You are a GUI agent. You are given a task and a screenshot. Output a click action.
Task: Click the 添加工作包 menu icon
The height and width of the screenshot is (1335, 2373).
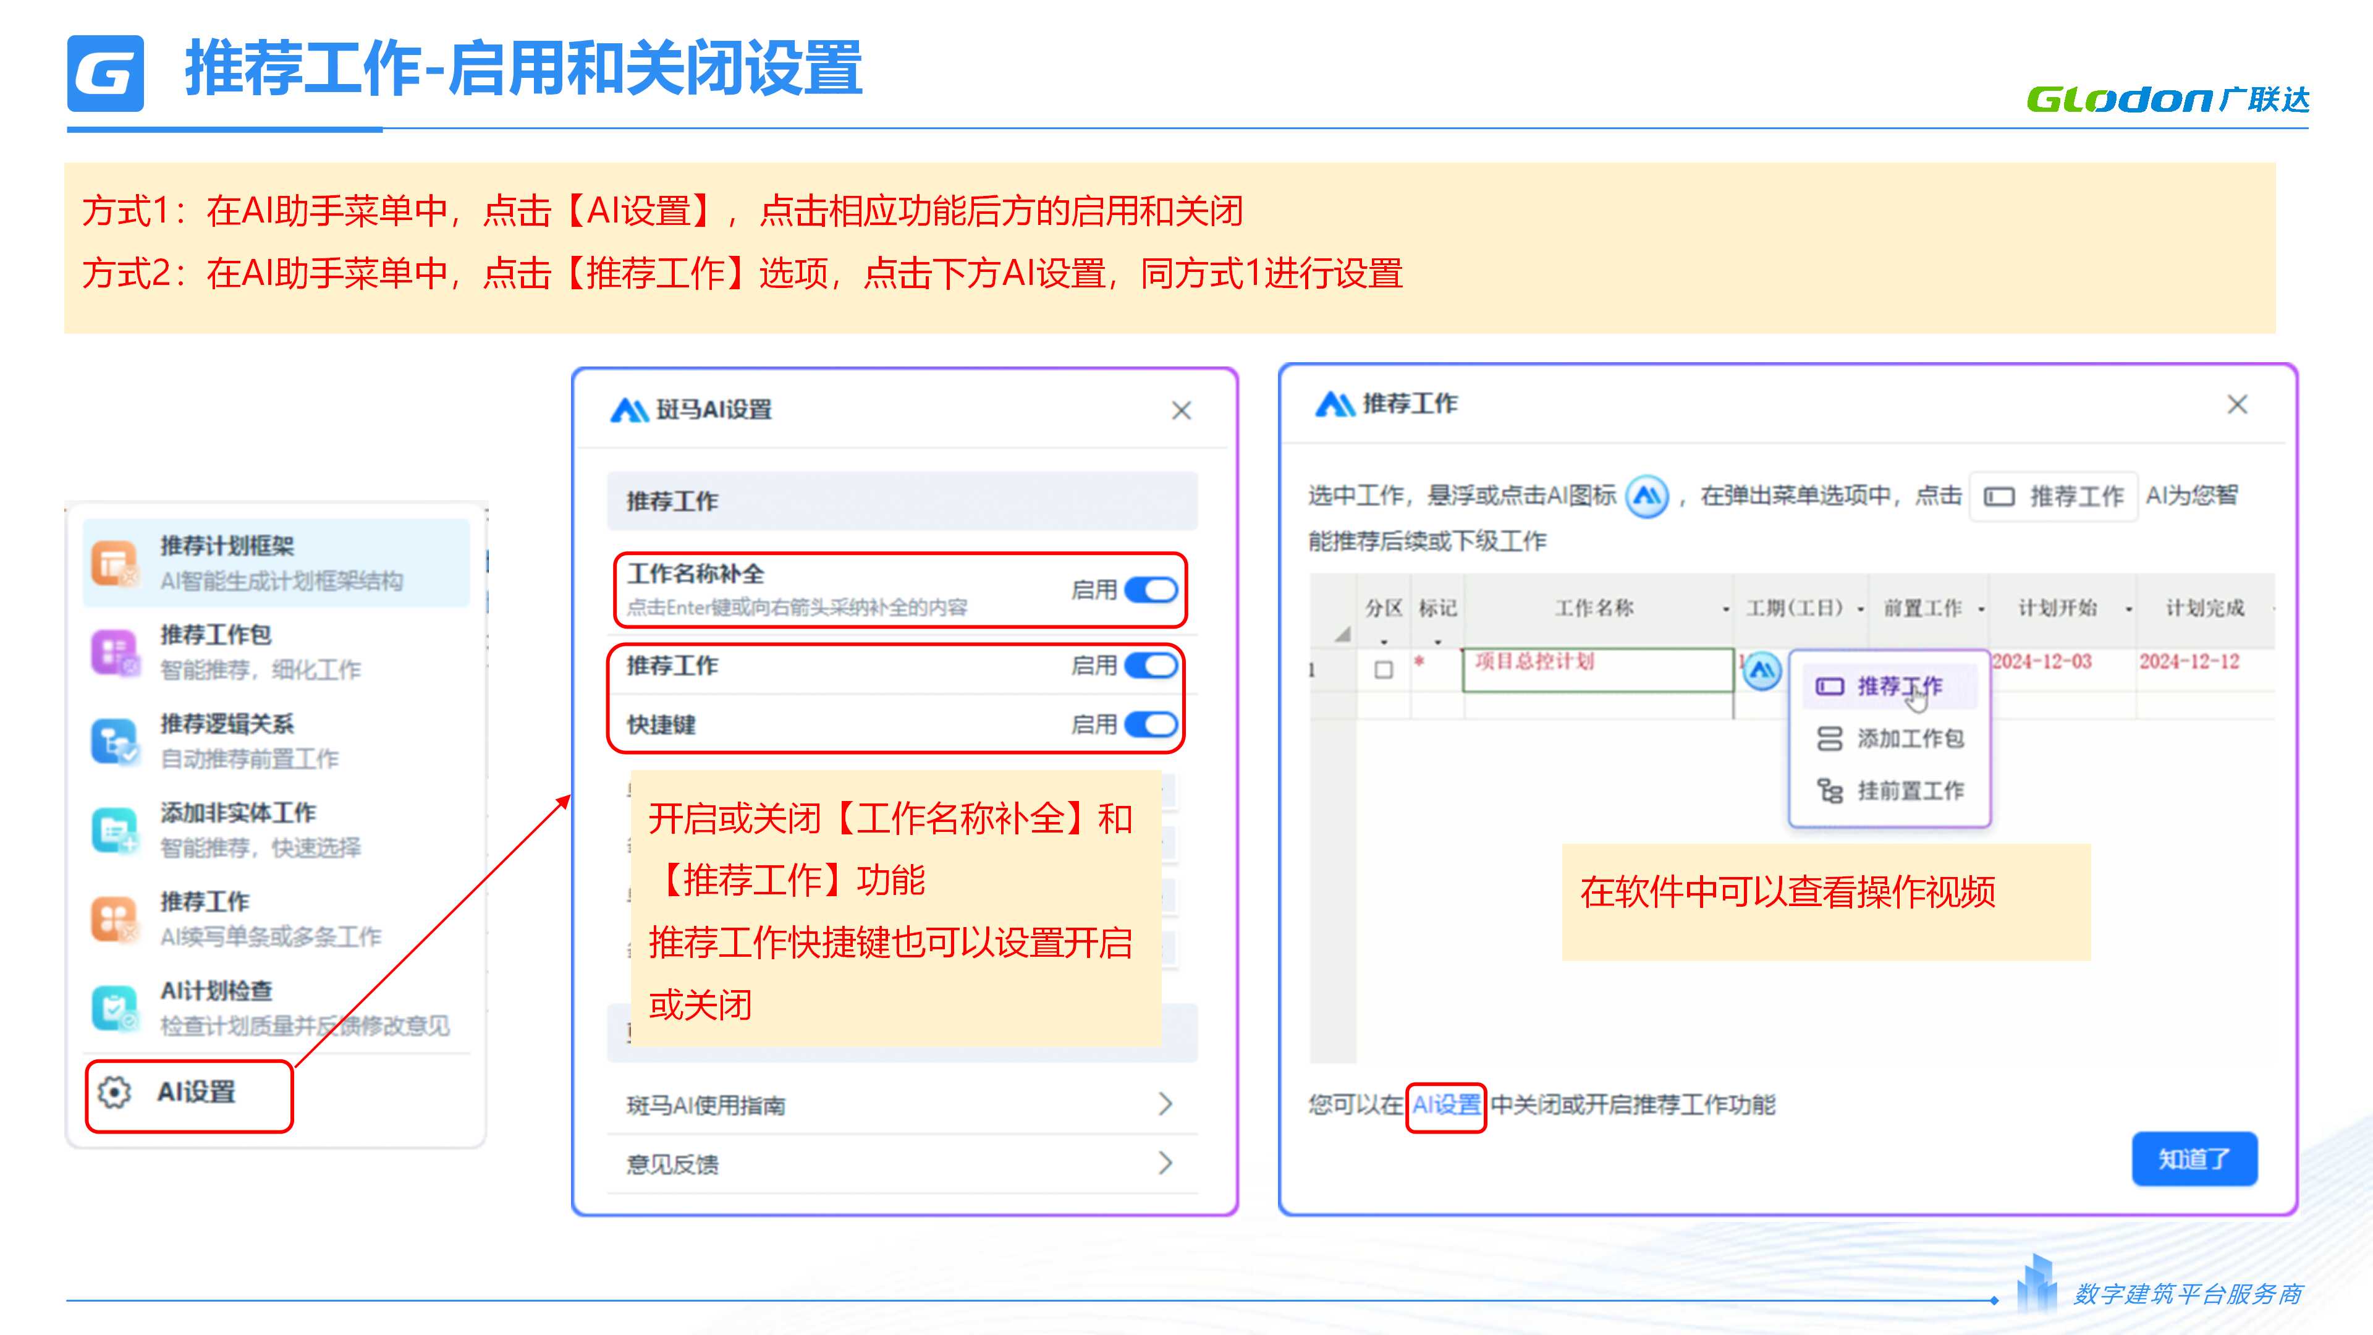[x=1829, y=739]
